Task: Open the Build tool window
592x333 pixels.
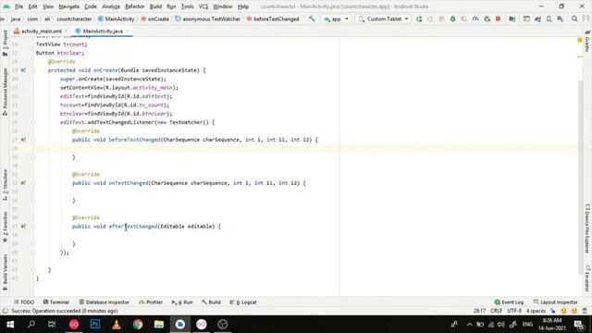Action: click(x=211, y=302)
